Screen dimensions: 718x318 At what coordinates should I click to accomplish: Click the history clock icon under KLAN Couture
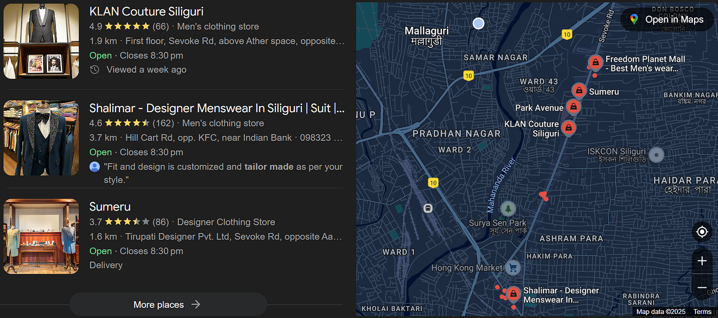click(x=94, y=70)
